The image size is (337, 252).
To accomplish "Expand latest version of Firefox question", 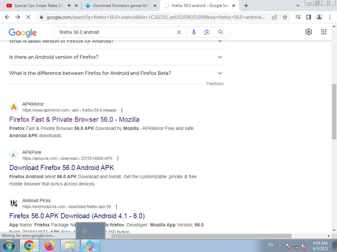I will pos(116,42).
